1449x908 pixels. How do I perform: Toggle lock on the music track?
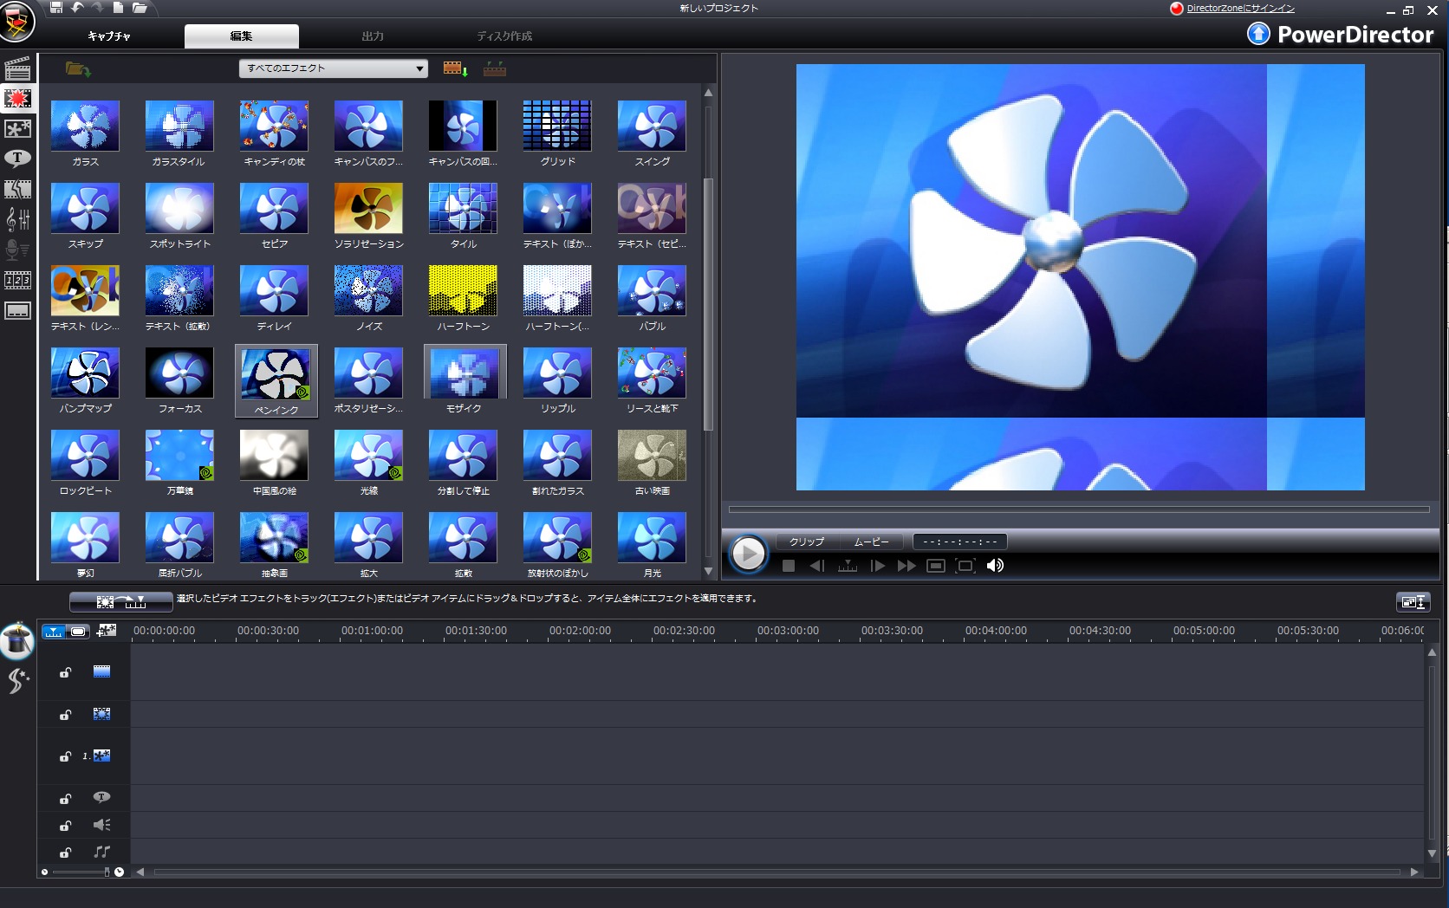point(65,853)
